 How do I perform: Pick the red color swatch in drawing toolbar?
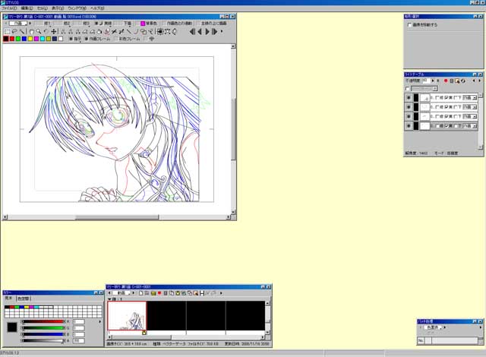[12, 39]
